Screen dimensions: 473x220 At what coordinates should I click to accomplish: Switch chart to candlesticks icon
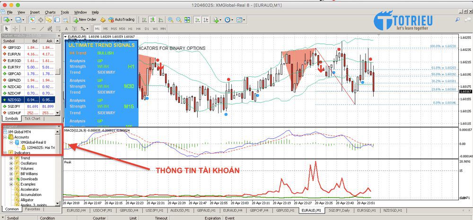(153, 20)
